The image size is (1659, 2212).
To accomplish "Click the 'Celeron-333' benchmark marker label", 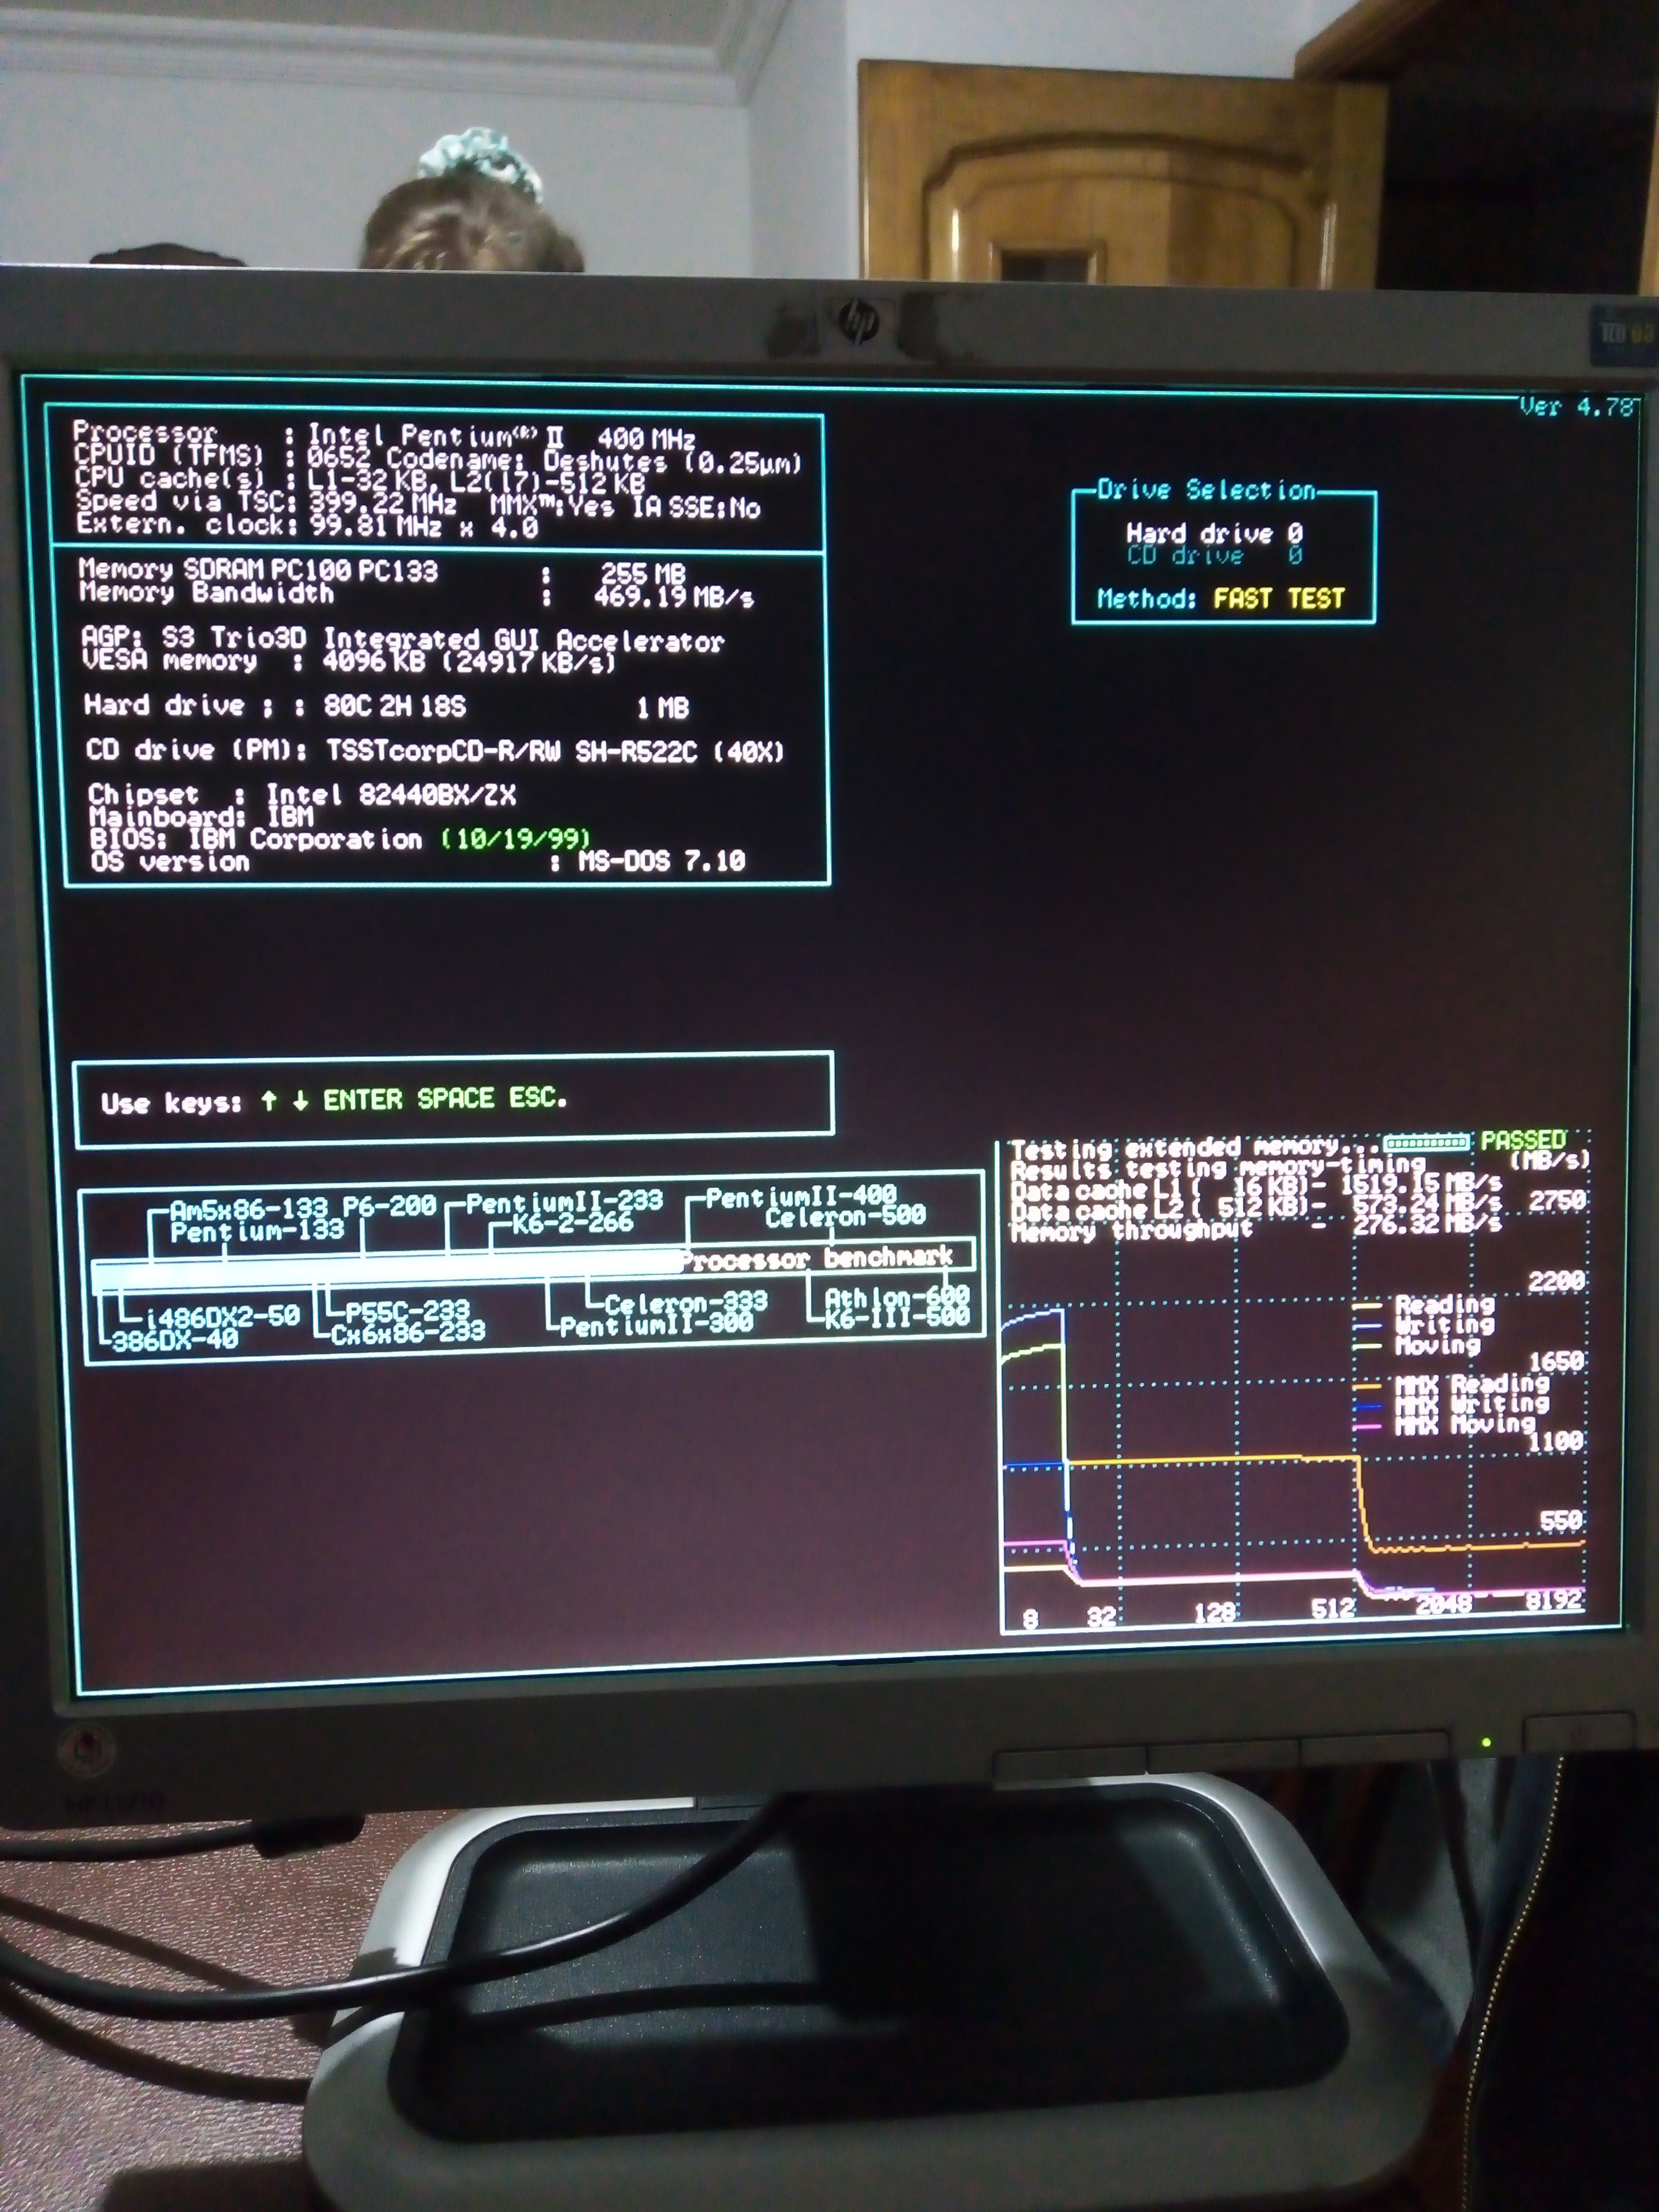I will click(x=686, y=1303).
